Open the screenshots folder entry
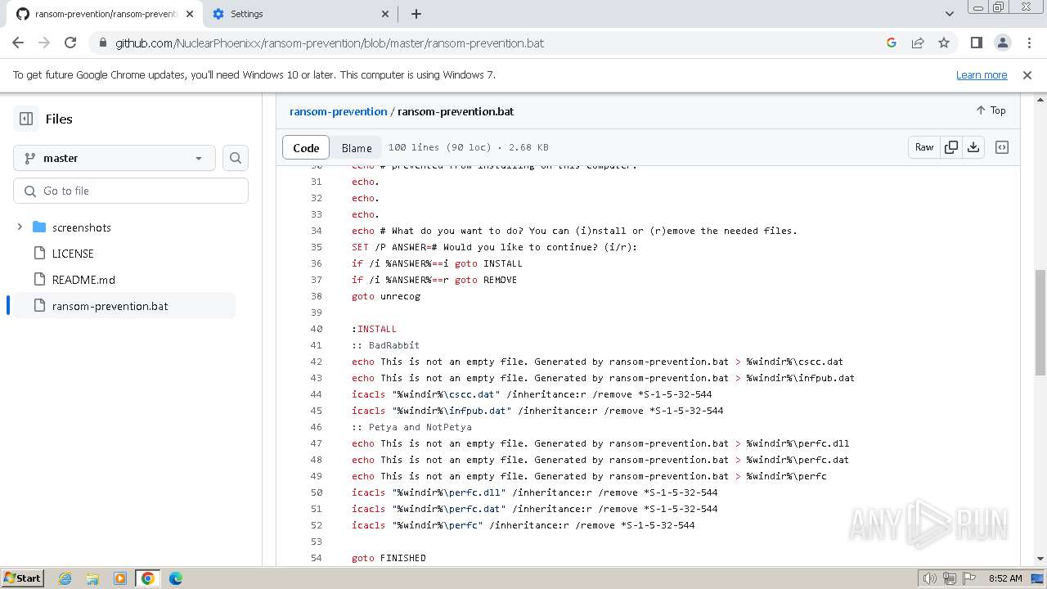This screenshot has height=589, width=1047. (x=82, y=227)
